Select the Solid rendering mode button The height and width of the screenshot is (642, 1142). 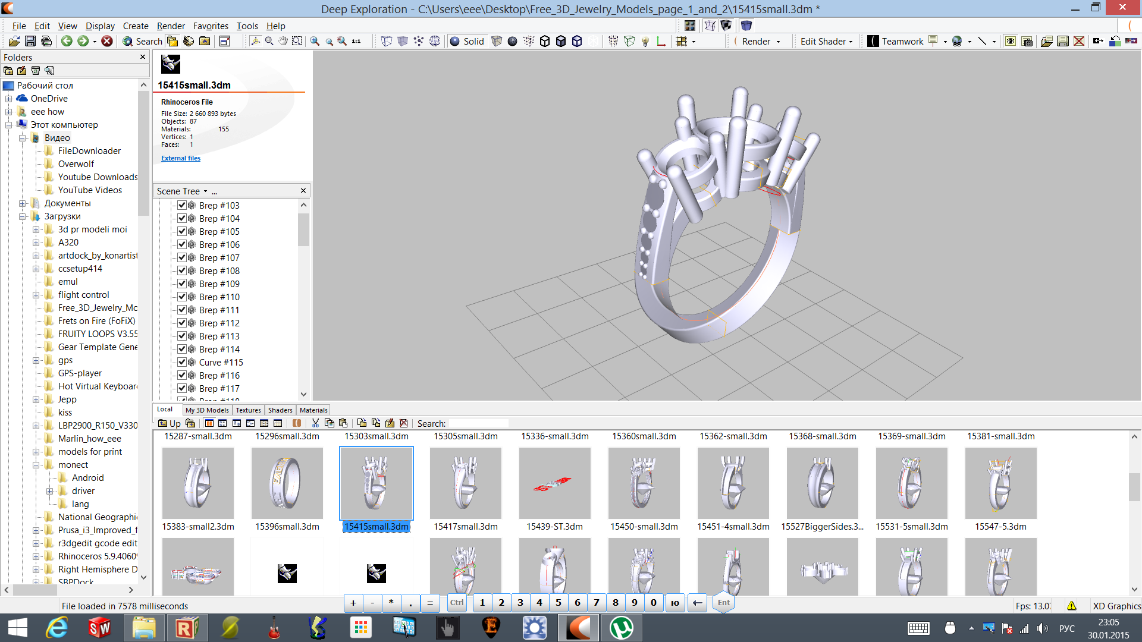468,41
